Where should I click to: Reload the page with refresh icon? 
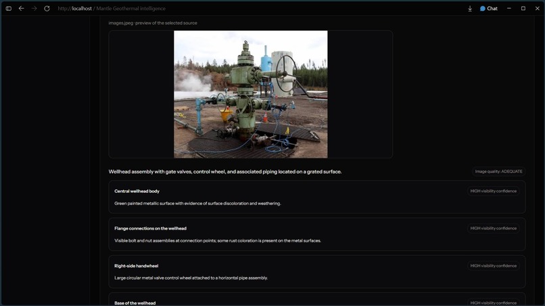click(47, 8)
